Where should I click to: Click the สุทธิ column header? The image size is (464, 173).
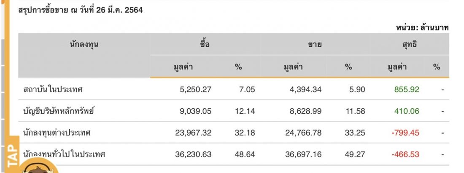pyautogui.click(x=410, y=45)
